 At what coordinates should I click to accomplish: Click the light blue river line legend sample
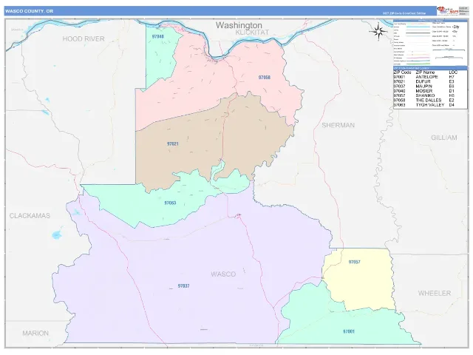point(418,27)
